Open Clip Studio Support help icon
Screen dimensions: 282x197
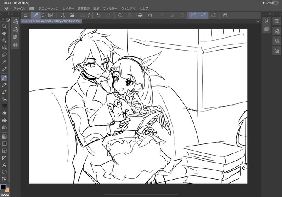(225, 15)
